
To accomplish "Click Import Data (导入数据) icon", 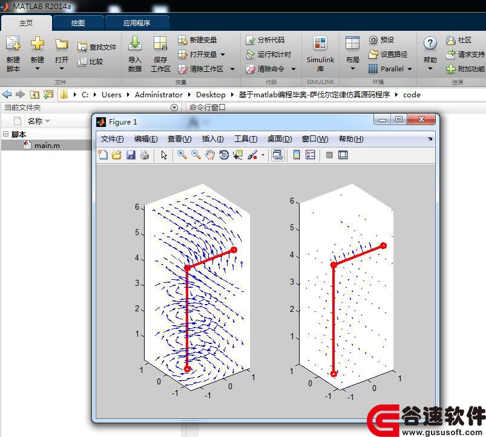I will click(x=135, y=43).
